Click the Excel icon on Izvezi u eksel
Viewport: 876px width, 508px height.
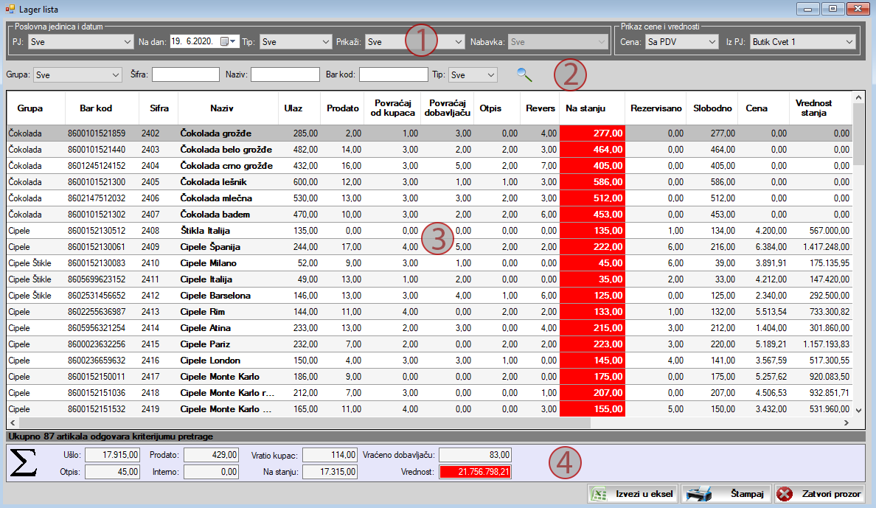click(599, 494)
